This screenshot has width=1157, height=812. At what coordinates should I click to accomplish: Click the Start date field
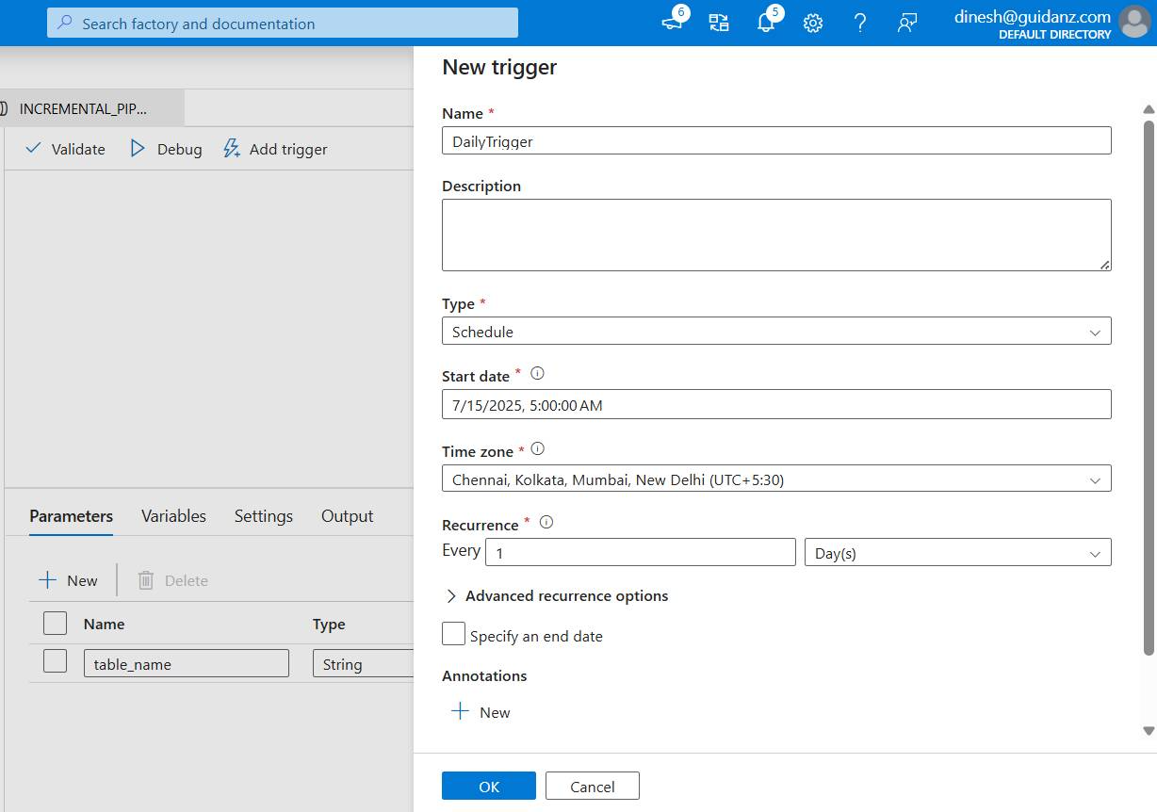pos(776,404)
